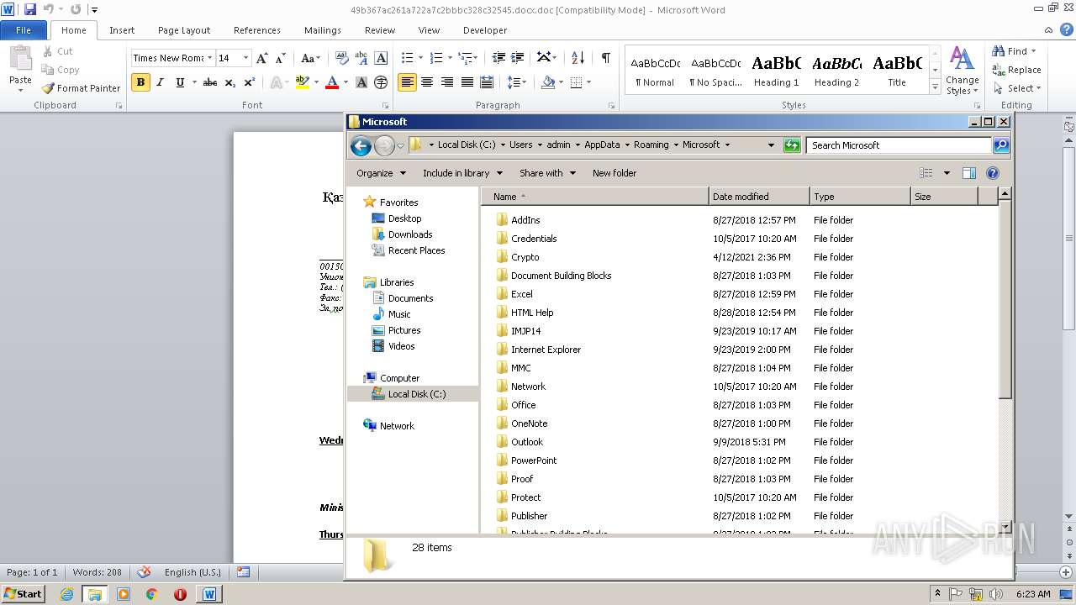Toggle Bold formatting in Word ribbon
The image size is (1076, 605).
point(140,82)
